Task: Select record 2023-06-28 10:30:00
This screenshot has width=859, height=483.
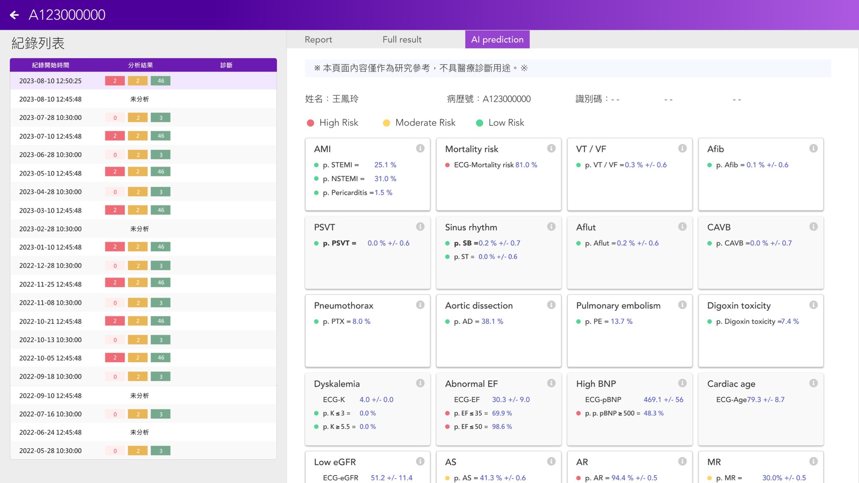Action: point(143,155)
